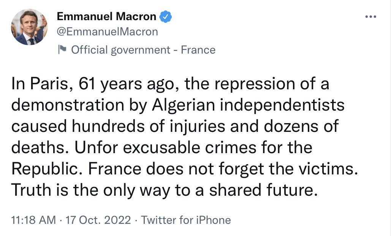Screen dimensions: 391x236
Task: Click the @EmmanuelMacron handle
Action: pos(108,32)
